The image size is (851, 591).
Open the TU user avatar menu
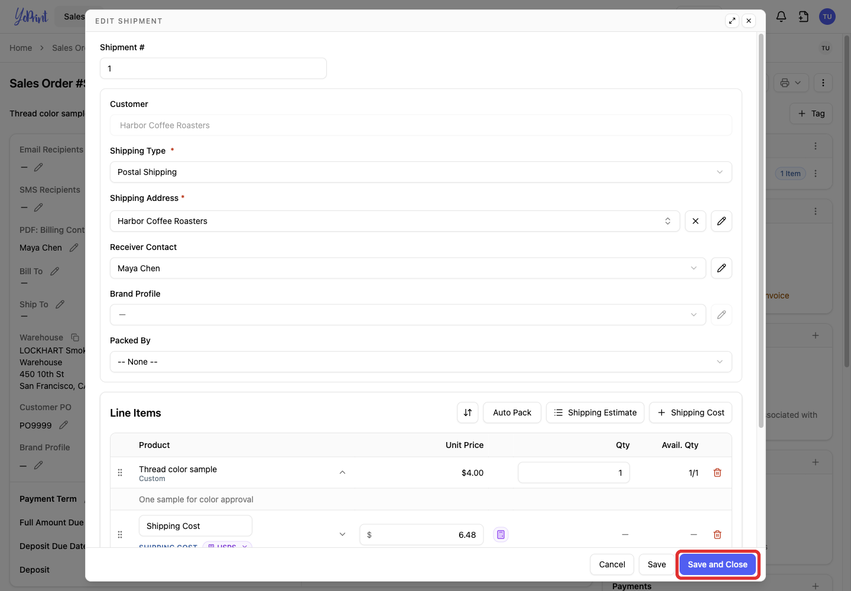tap(827, 17)
